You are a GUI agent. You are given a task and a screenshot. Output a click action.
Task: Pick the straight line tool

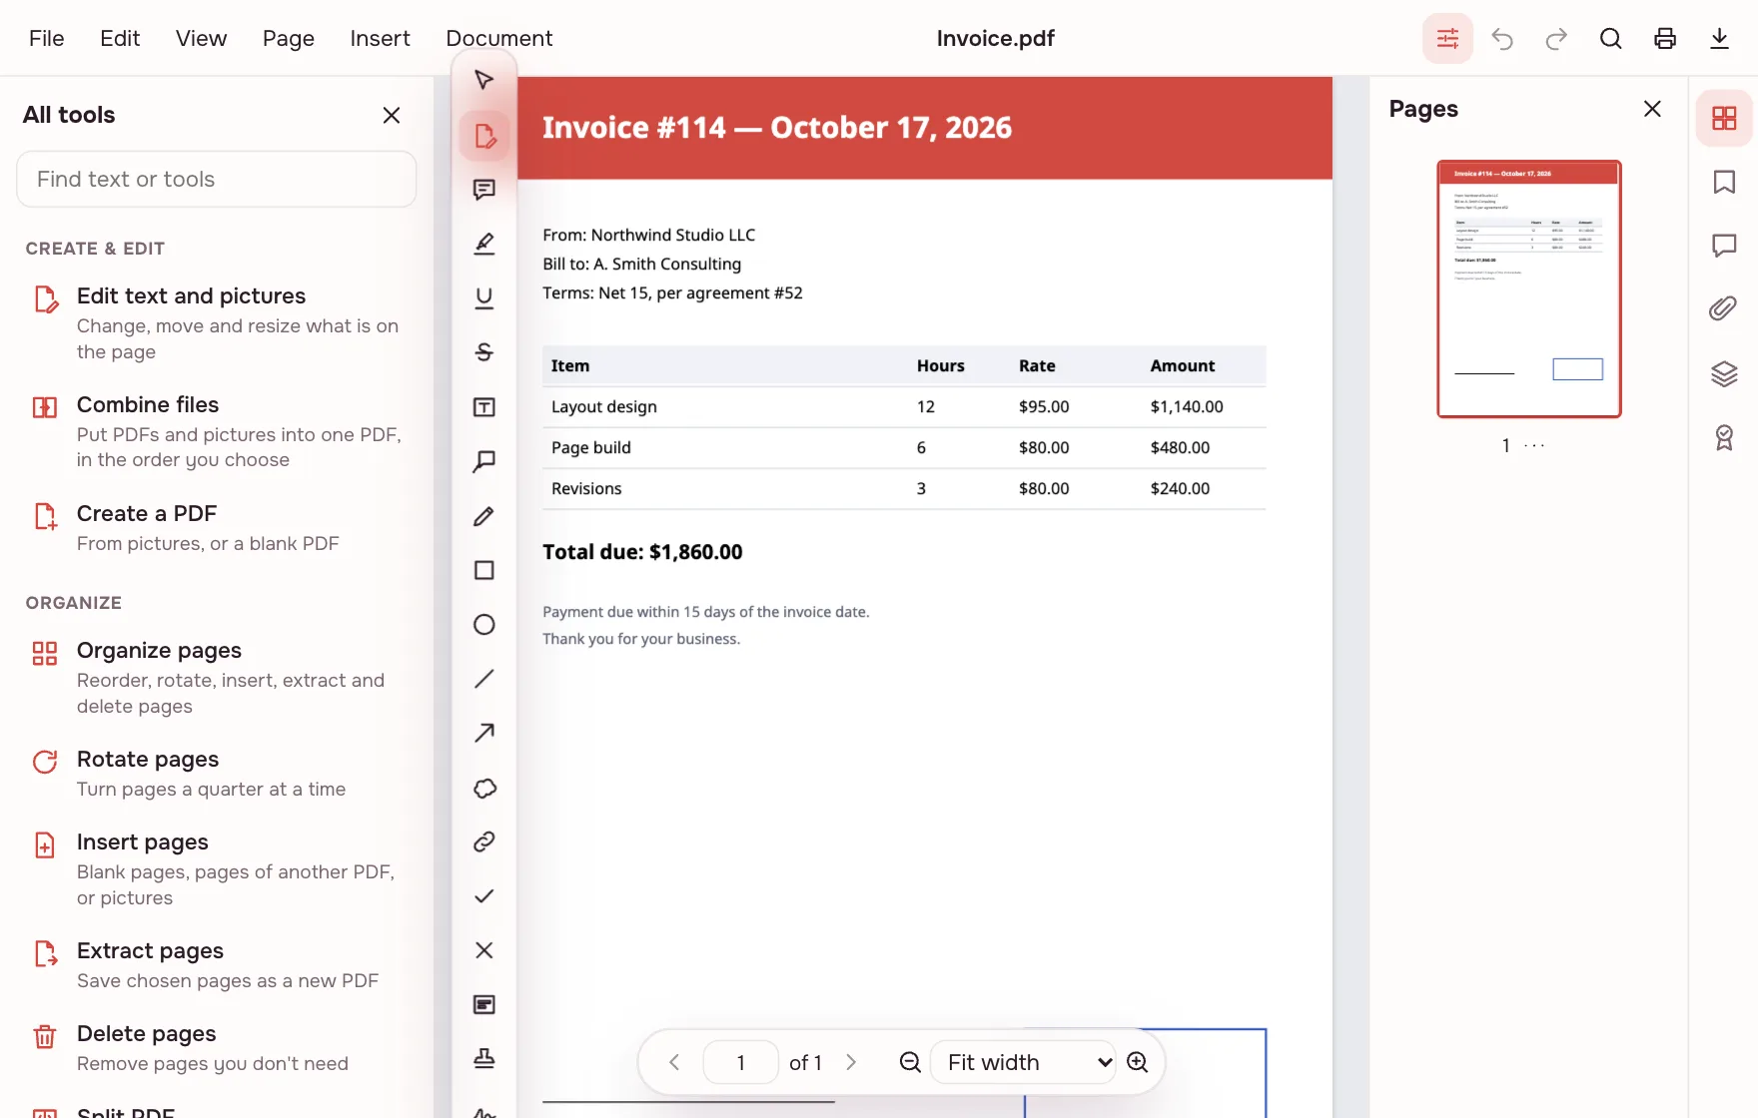(x=484, y=679)
